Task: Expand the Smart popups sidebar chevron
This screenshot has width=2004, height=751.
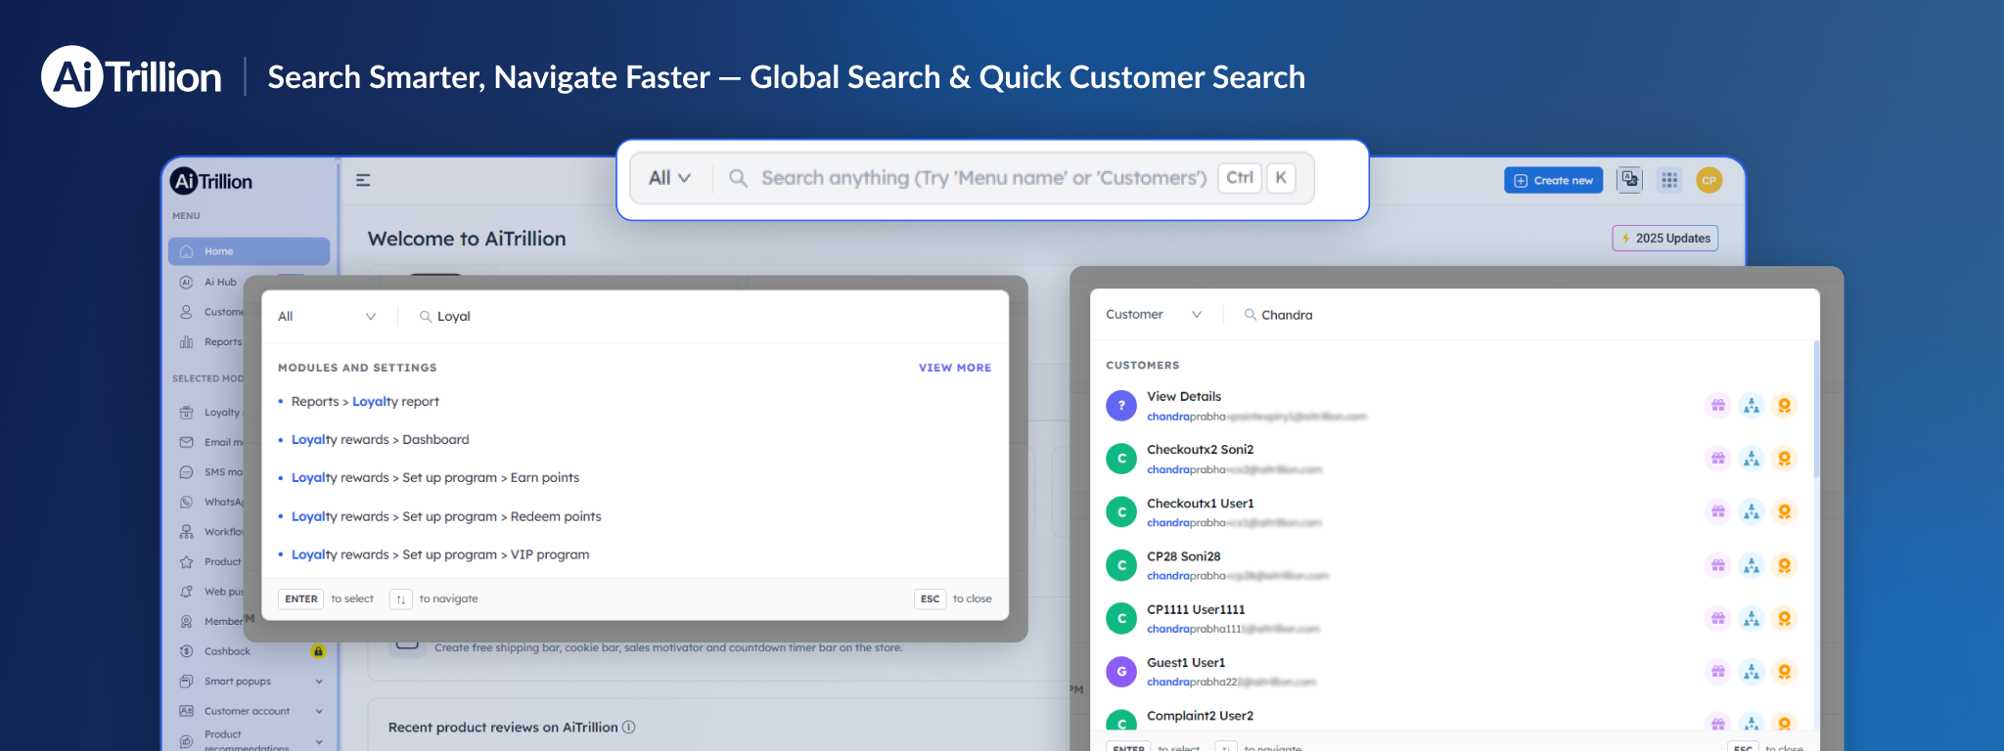Action: 319,682
